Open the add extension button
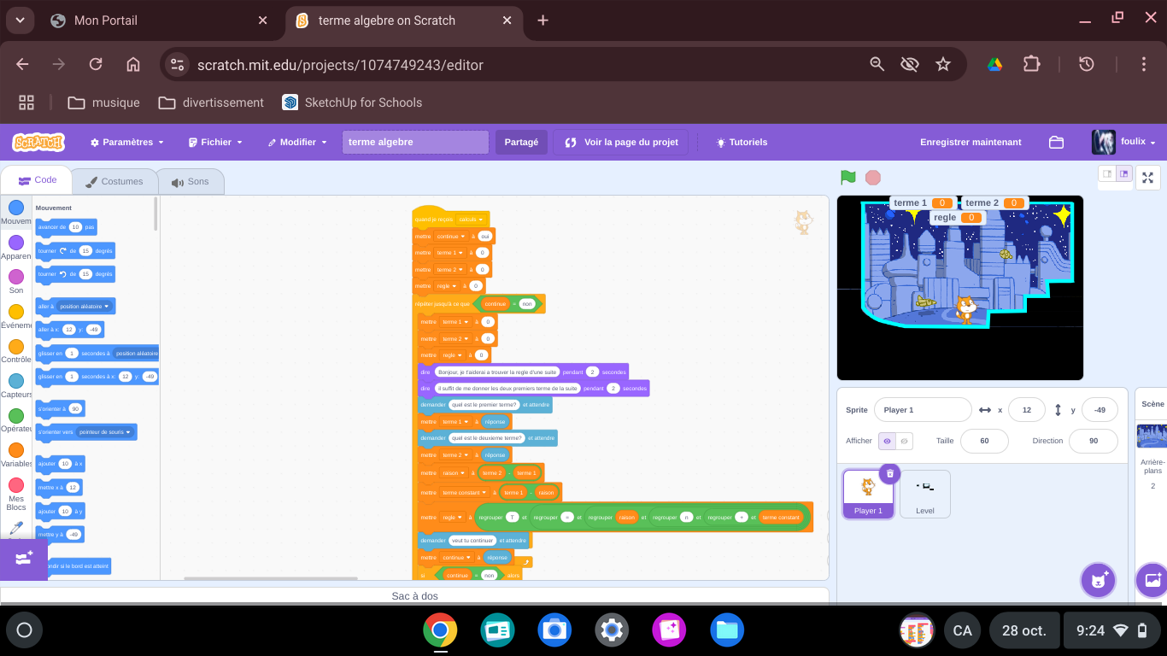Image resolution: width=1167 pixels, height=656 pixels. click(23, 559)
